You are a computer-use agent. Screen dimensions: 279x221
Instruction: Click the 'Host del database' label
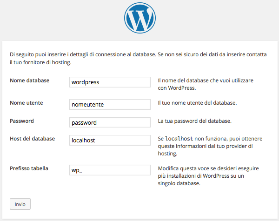32,139
